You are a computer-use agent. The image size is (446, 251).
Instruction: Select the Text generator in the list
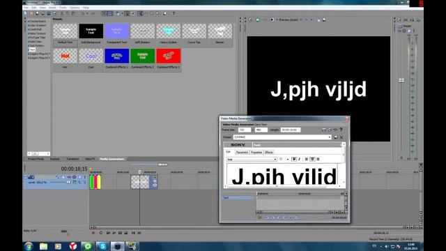click(x=32, y=50)
